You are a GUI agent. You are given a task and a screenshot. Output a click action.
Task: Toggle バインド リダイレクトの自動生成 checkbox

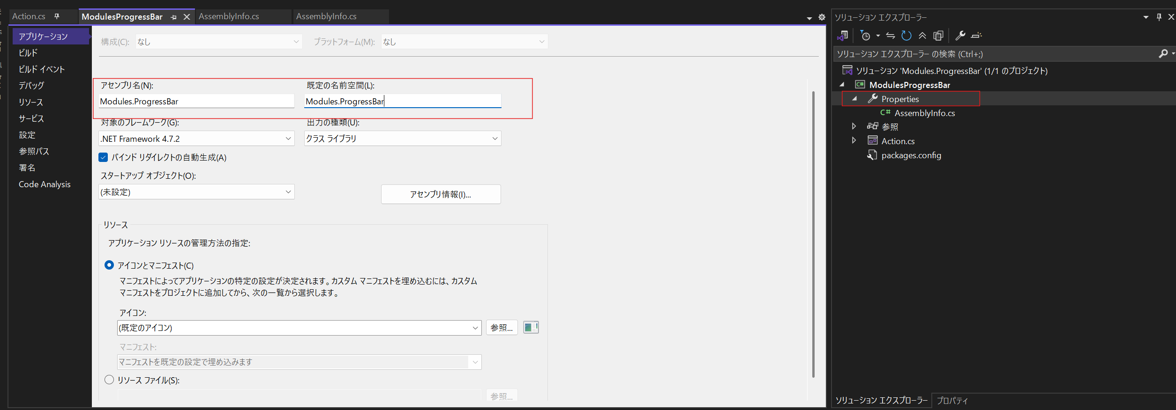pyautogui.click(x=103, y=157)
